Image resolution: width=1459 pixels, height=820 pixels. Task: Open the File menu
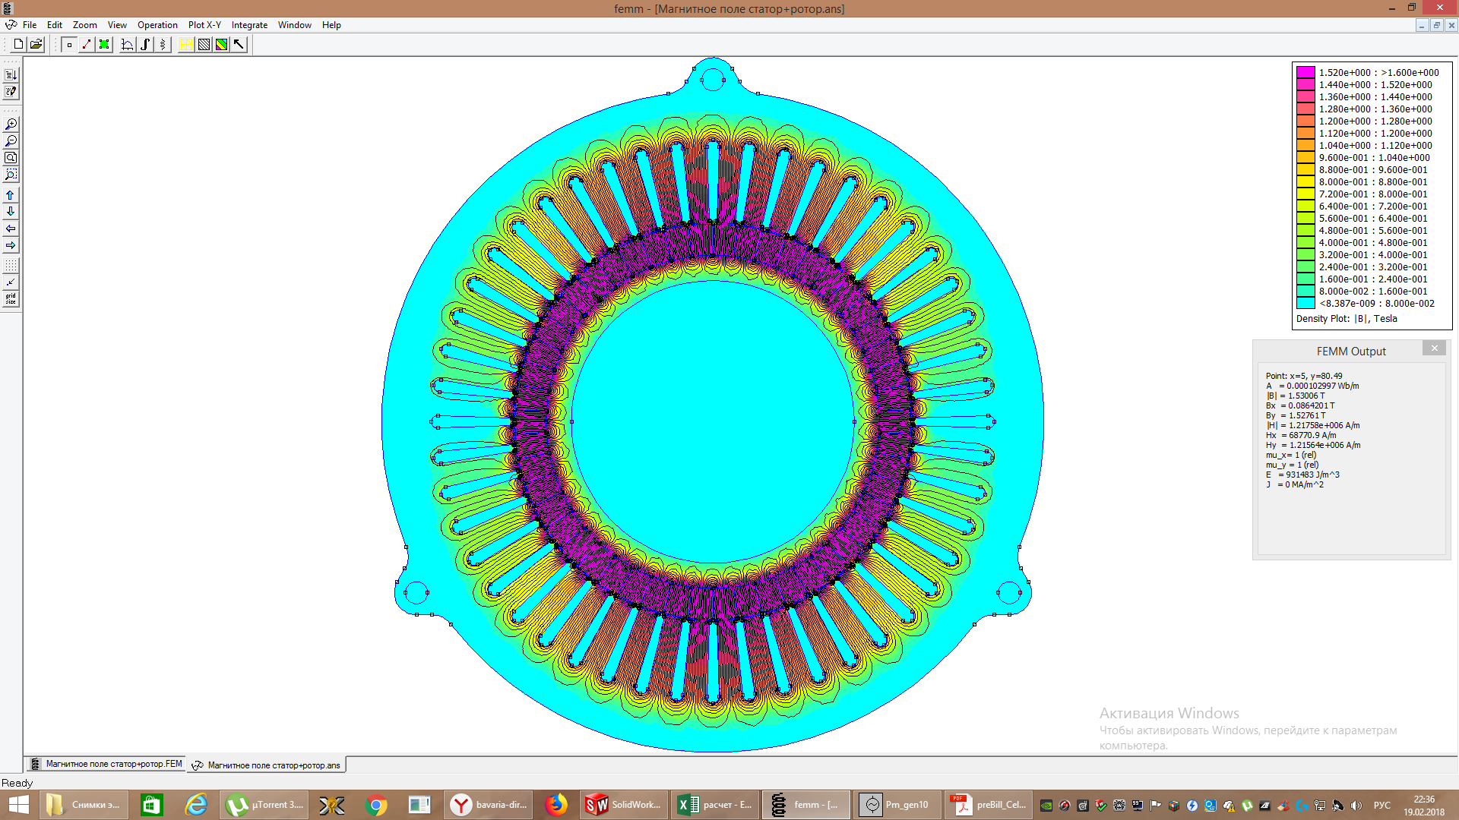(30, 25)
